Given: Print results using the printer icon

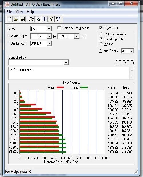Looking at the screenshot, I should tap(31, 19).
